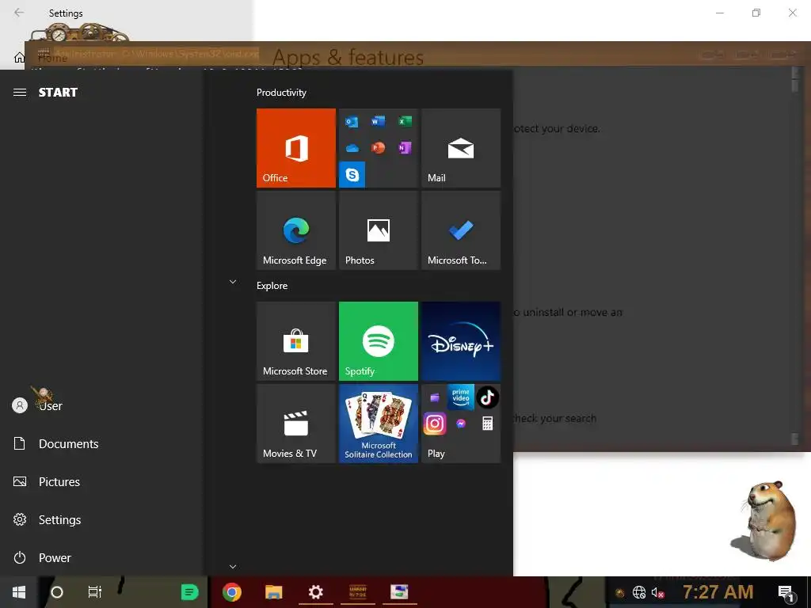Switch to command prompt window on taskbar
The width and height of the screenshot is (811, 608).
(357, 592)
